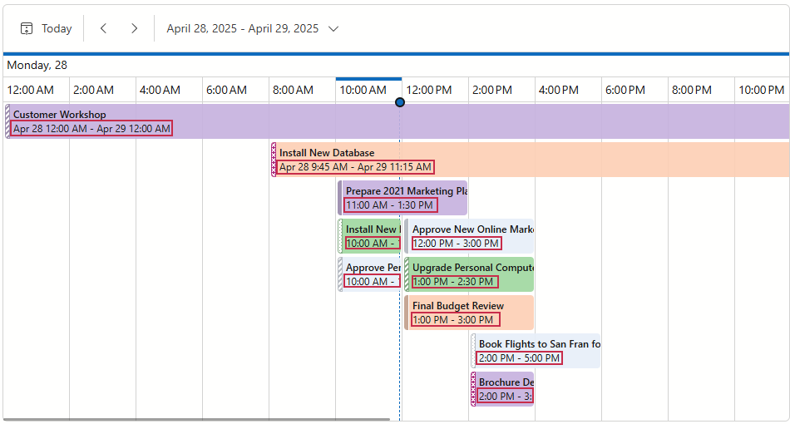Image resolution: width=790 pixels, height=424 pixels.
Task: Select the Monday, 28 day header
Action: 37,65
